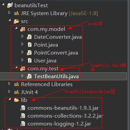The image size is (130, 130).
Task: Select commons-logging-1.2.jar file name
Action: coord(59,124)
